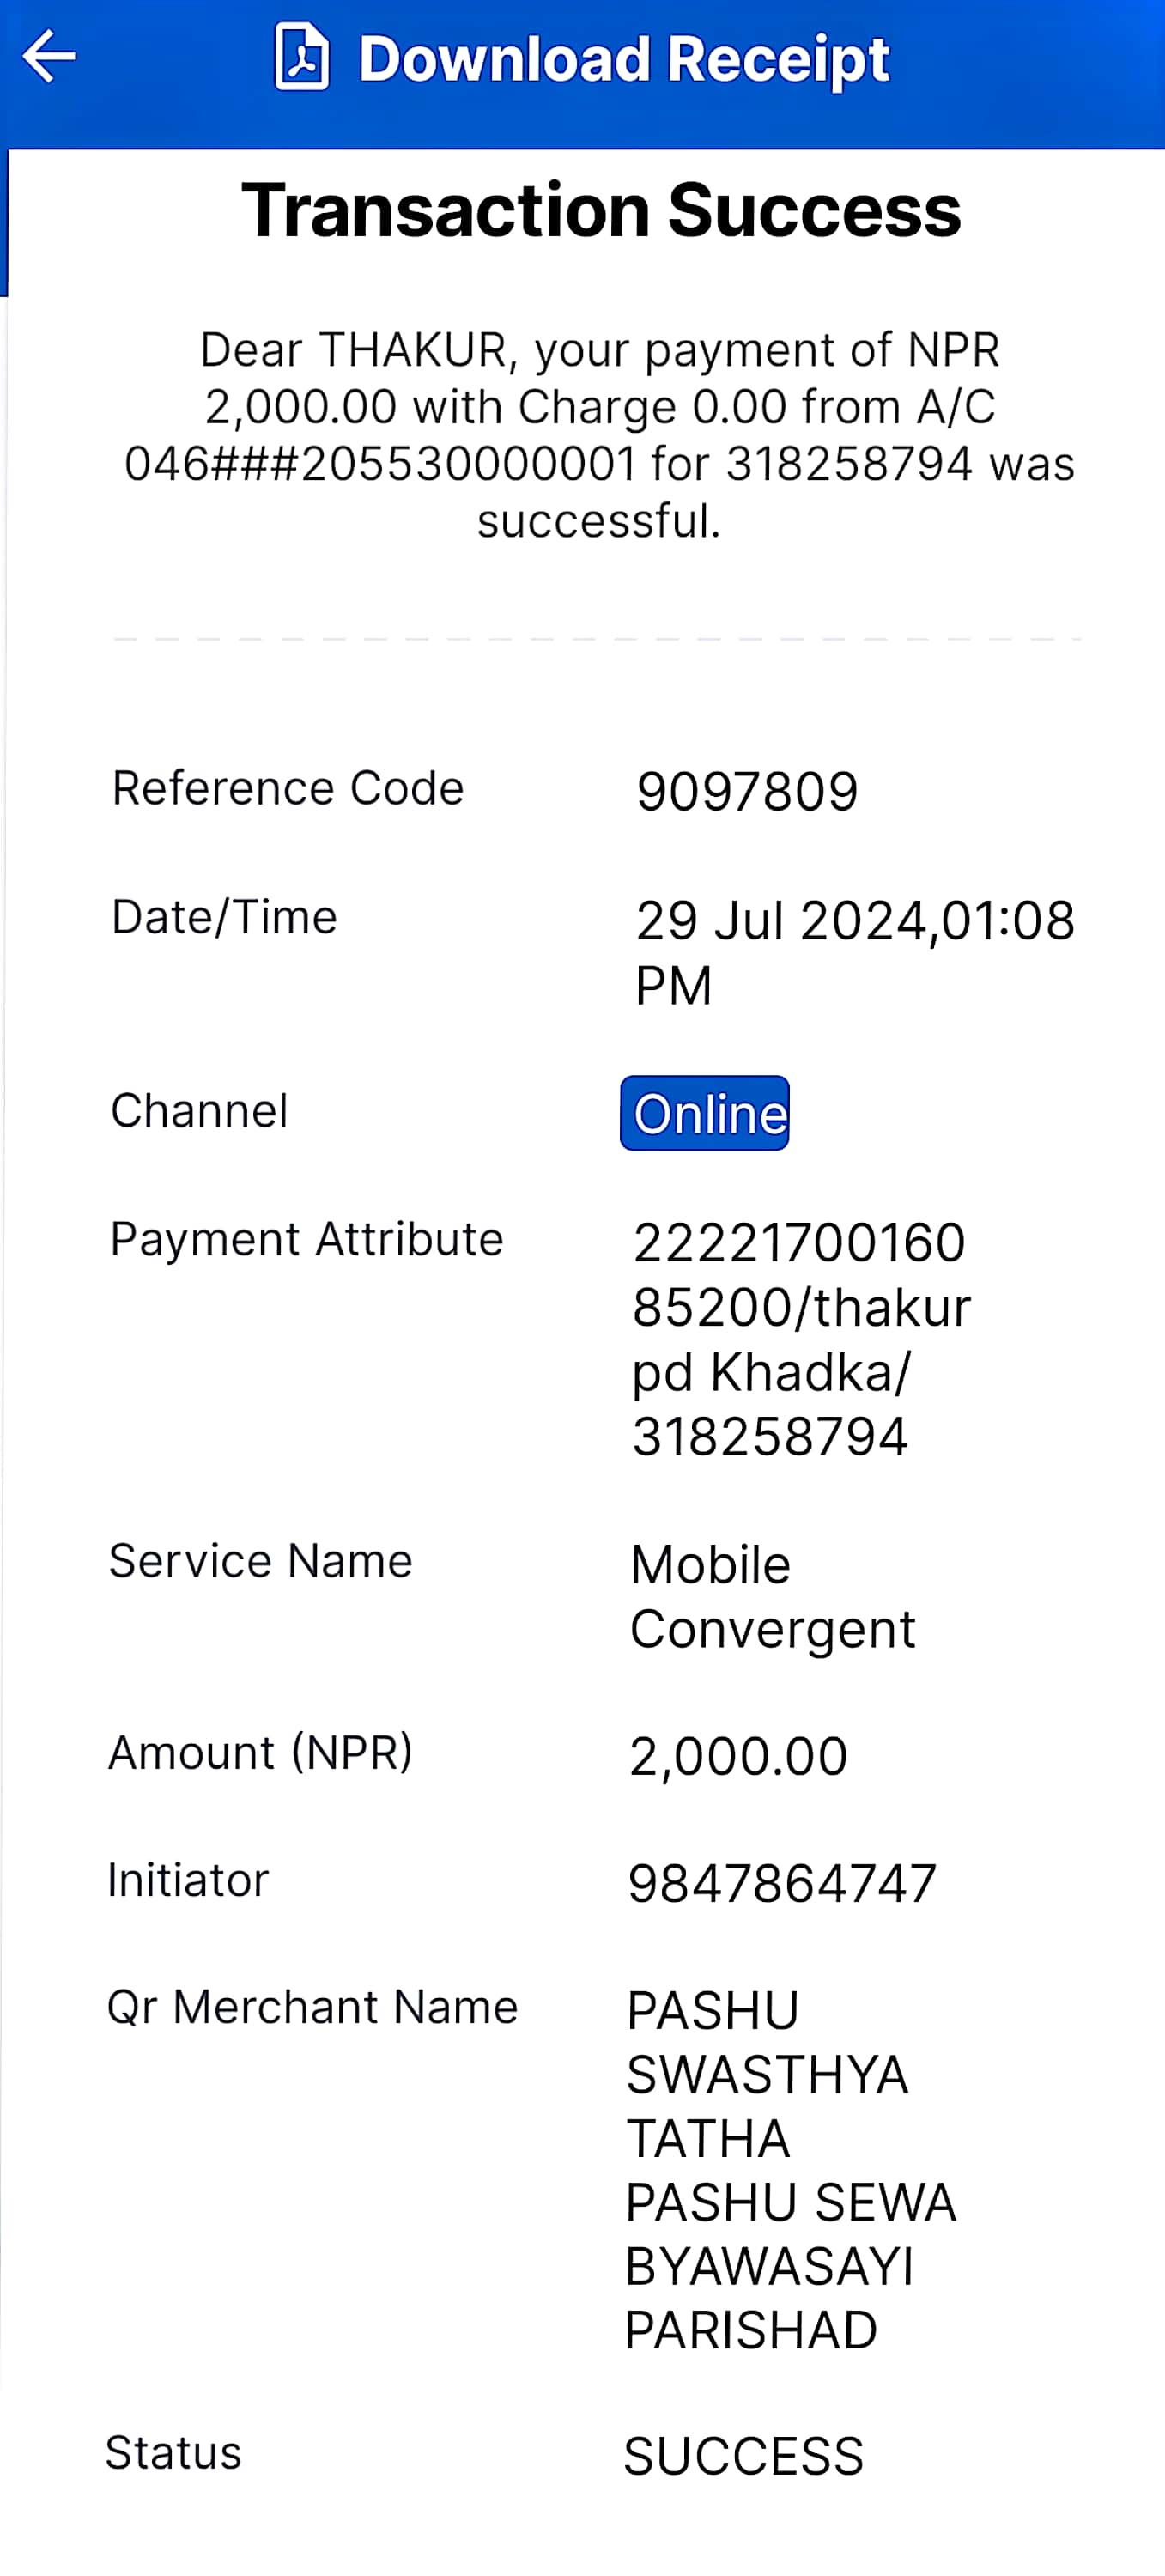Select the Online channel badge
This screenshot has width=1165, height=2576.
705,1113
